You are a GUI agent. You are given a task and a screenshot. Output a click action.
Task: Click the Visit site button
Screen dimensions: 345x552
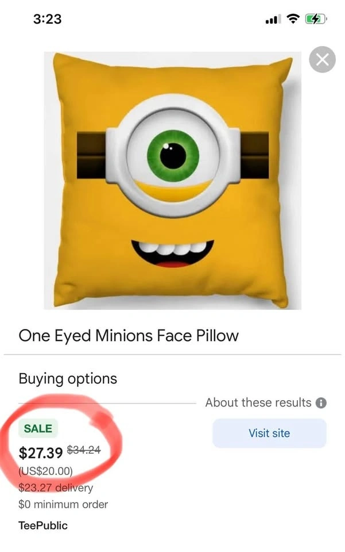point(269,433)
